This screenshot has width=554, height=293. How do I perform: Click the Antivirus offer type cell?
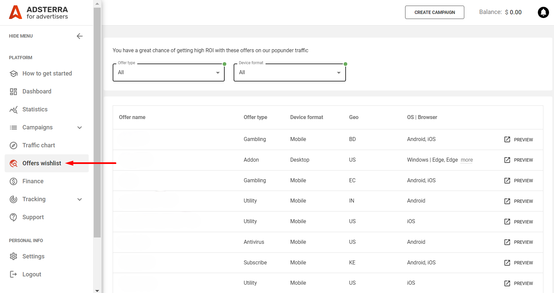[x=254, y=242]
